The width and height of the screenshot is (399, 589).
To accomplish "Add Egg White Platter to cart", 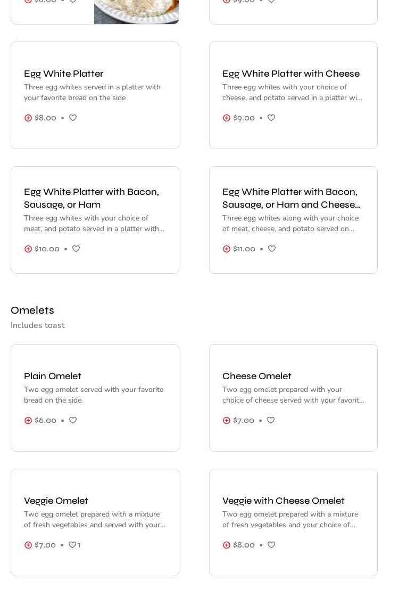I will click(x=28, y=118).
